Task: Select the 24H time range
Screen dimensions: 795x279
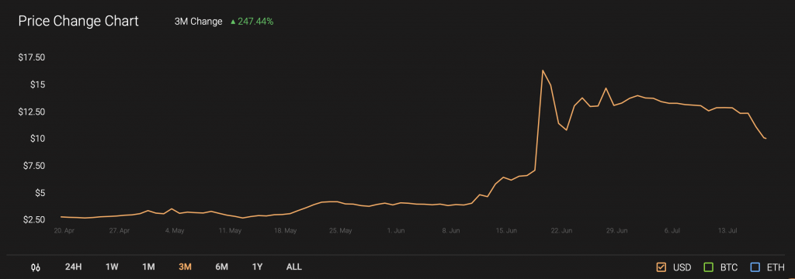Action: tap(73, 267)
